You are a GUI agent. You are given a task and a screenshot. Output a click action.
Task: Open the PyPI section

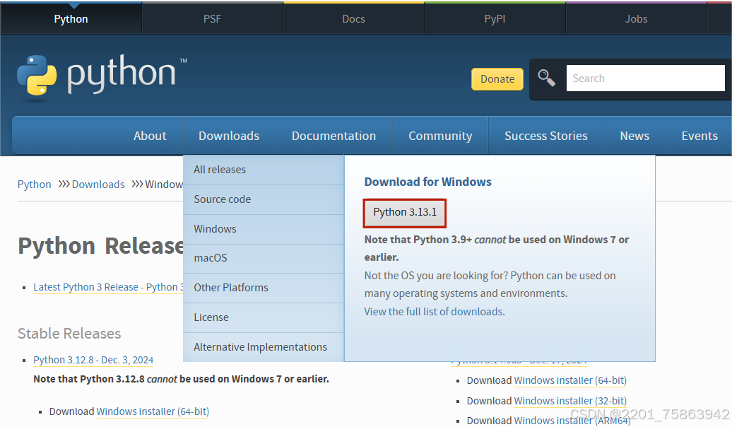tap(495, 18)
